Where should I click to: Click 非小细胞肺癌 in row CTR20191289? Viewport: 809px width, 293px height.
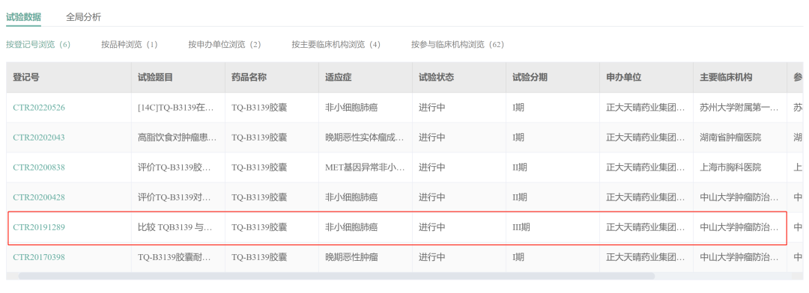(x=351, y=227)
